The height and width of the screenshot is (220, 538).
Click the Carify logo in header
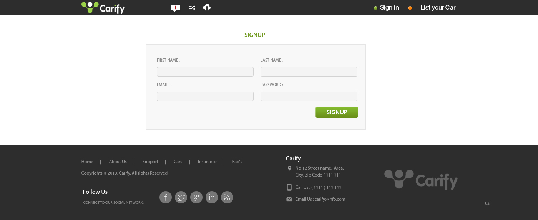tap(103, 8)
